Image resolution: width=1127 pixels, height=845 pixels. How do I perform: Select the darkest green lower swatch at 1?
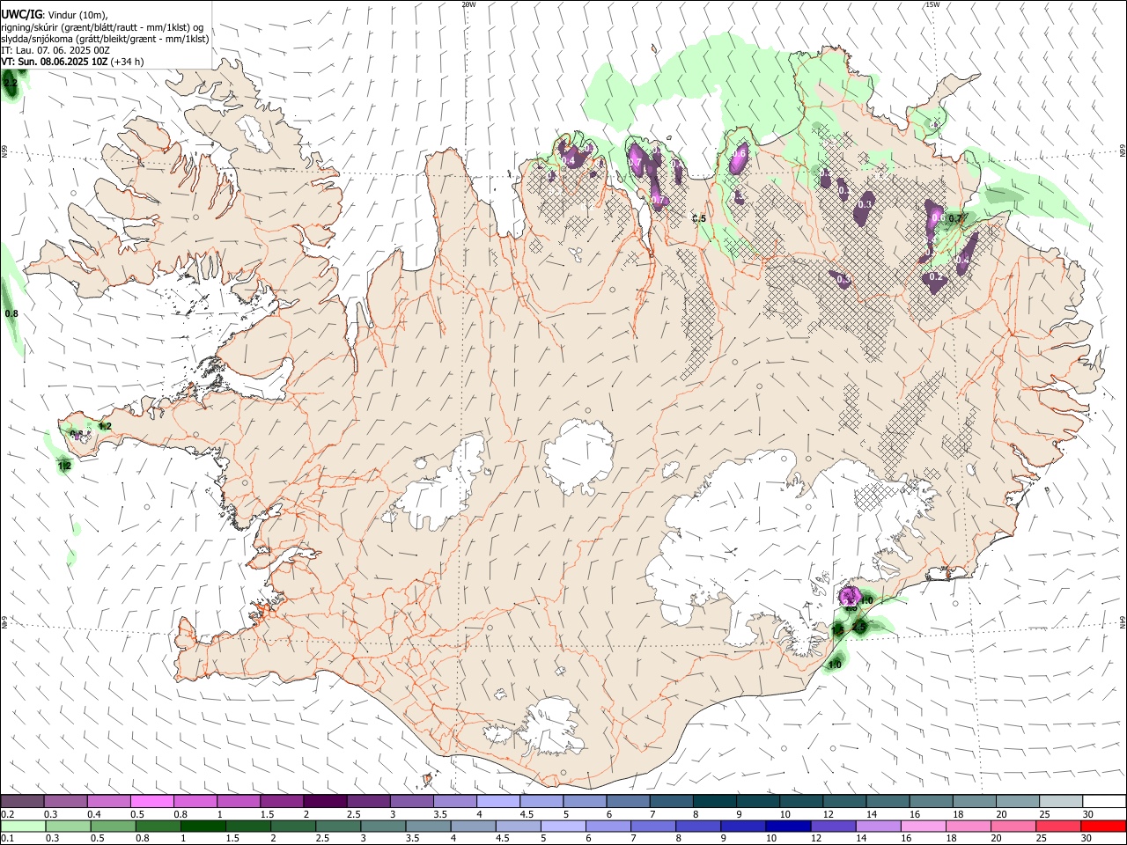point(203,826)
